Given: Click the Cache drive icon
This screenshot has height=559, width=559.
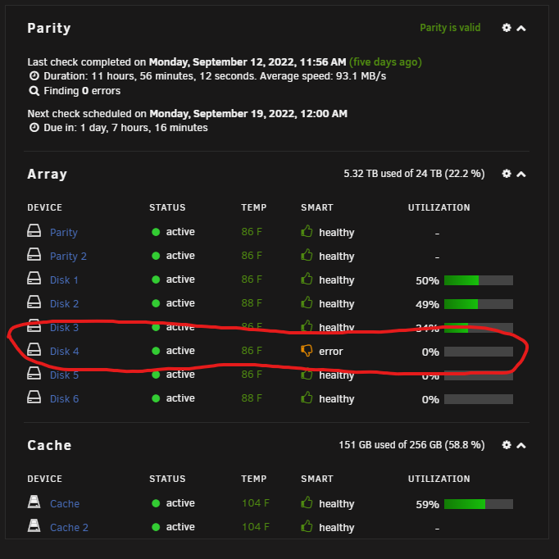Looking at the screenshot, I should click(34, 502).
